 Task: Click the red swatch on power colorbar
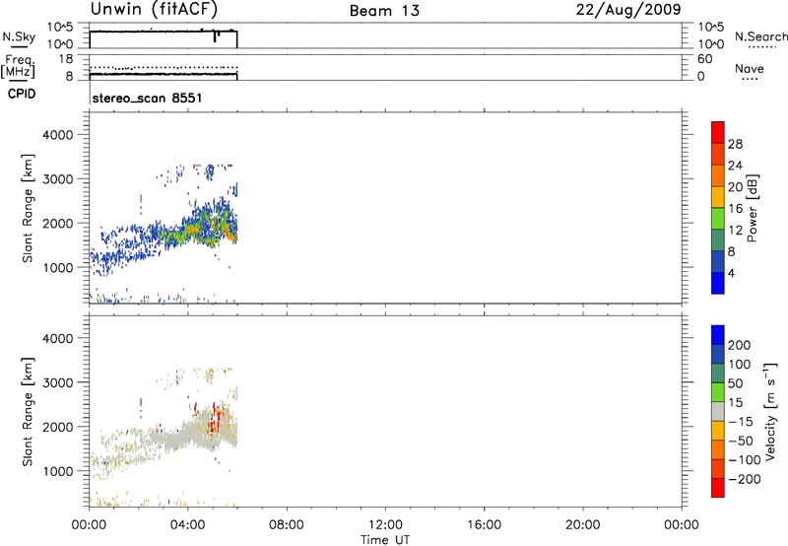pyautogui.click(x=718, y=133)
